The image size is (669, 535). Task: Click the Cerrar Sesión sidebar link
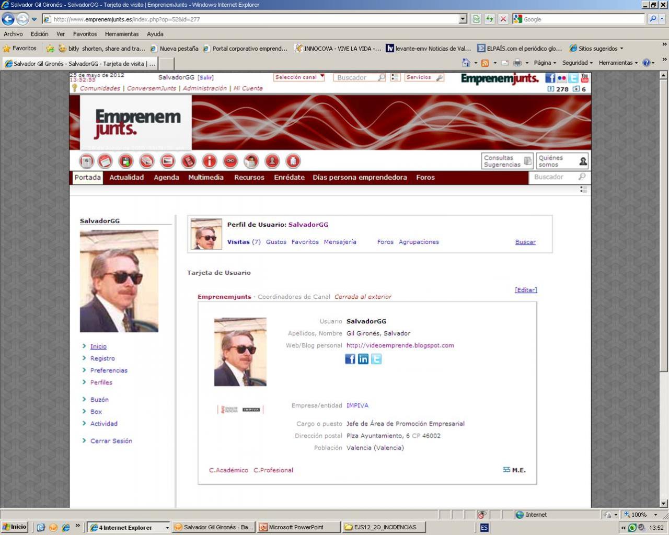pos(111,441)
